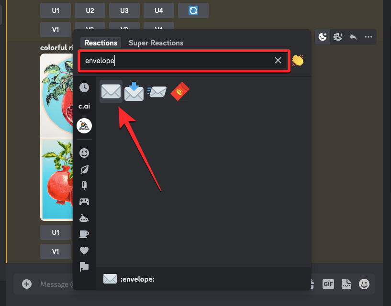Open the emoji picker smiley in message bar
Screen dimensions: 391x306
tap(364, 284)
